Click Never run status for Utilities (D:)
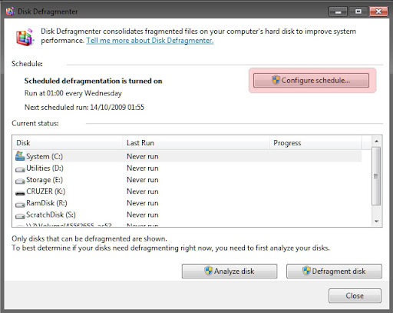The width and height of the screenshot is (393, 313). 143,168
